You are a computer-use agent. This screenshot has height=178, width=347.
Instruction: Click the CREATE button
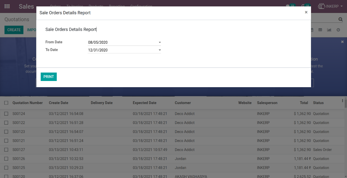[x=14, y=30]
